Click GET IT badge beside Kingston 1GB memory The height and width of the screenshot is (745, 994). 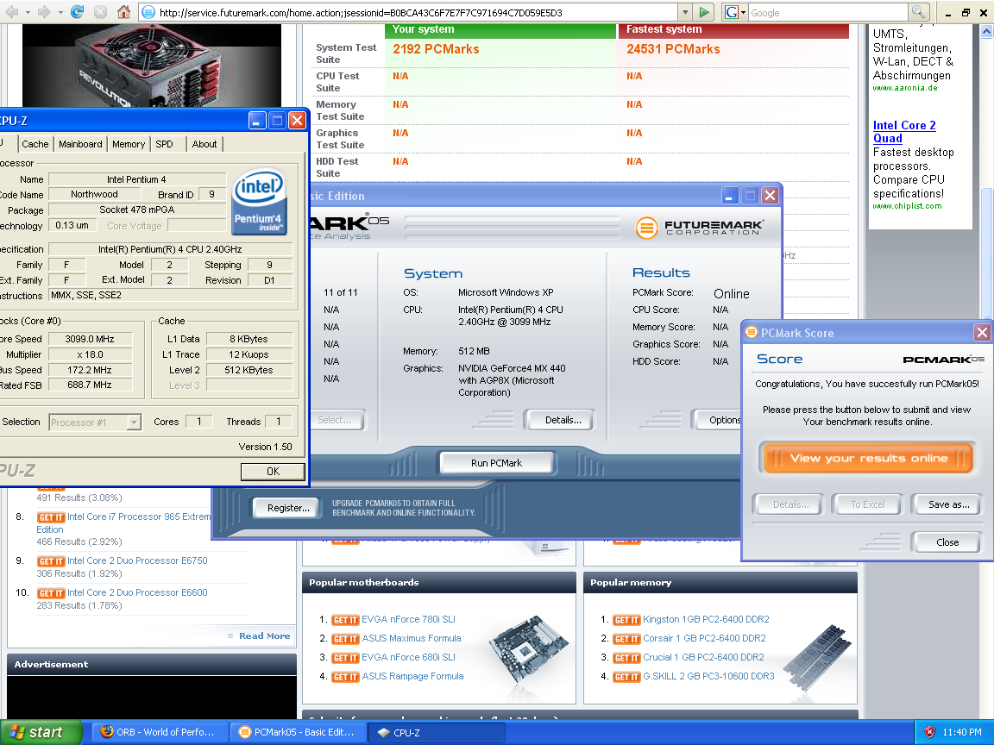click(627, 620)
